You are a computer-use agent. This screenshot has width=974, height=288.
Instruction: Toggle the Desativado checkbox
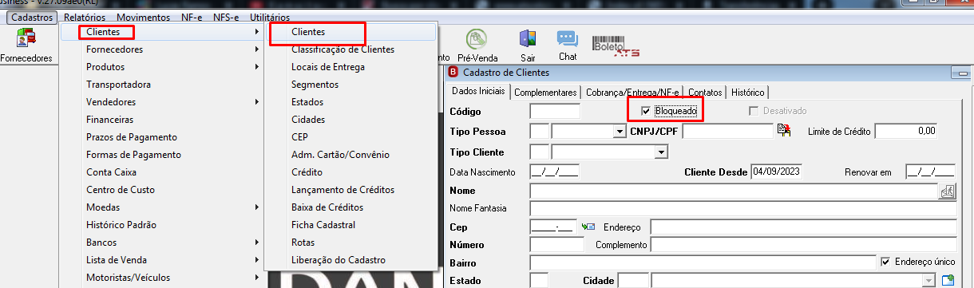pyautogui.click(x=754, y=111)
